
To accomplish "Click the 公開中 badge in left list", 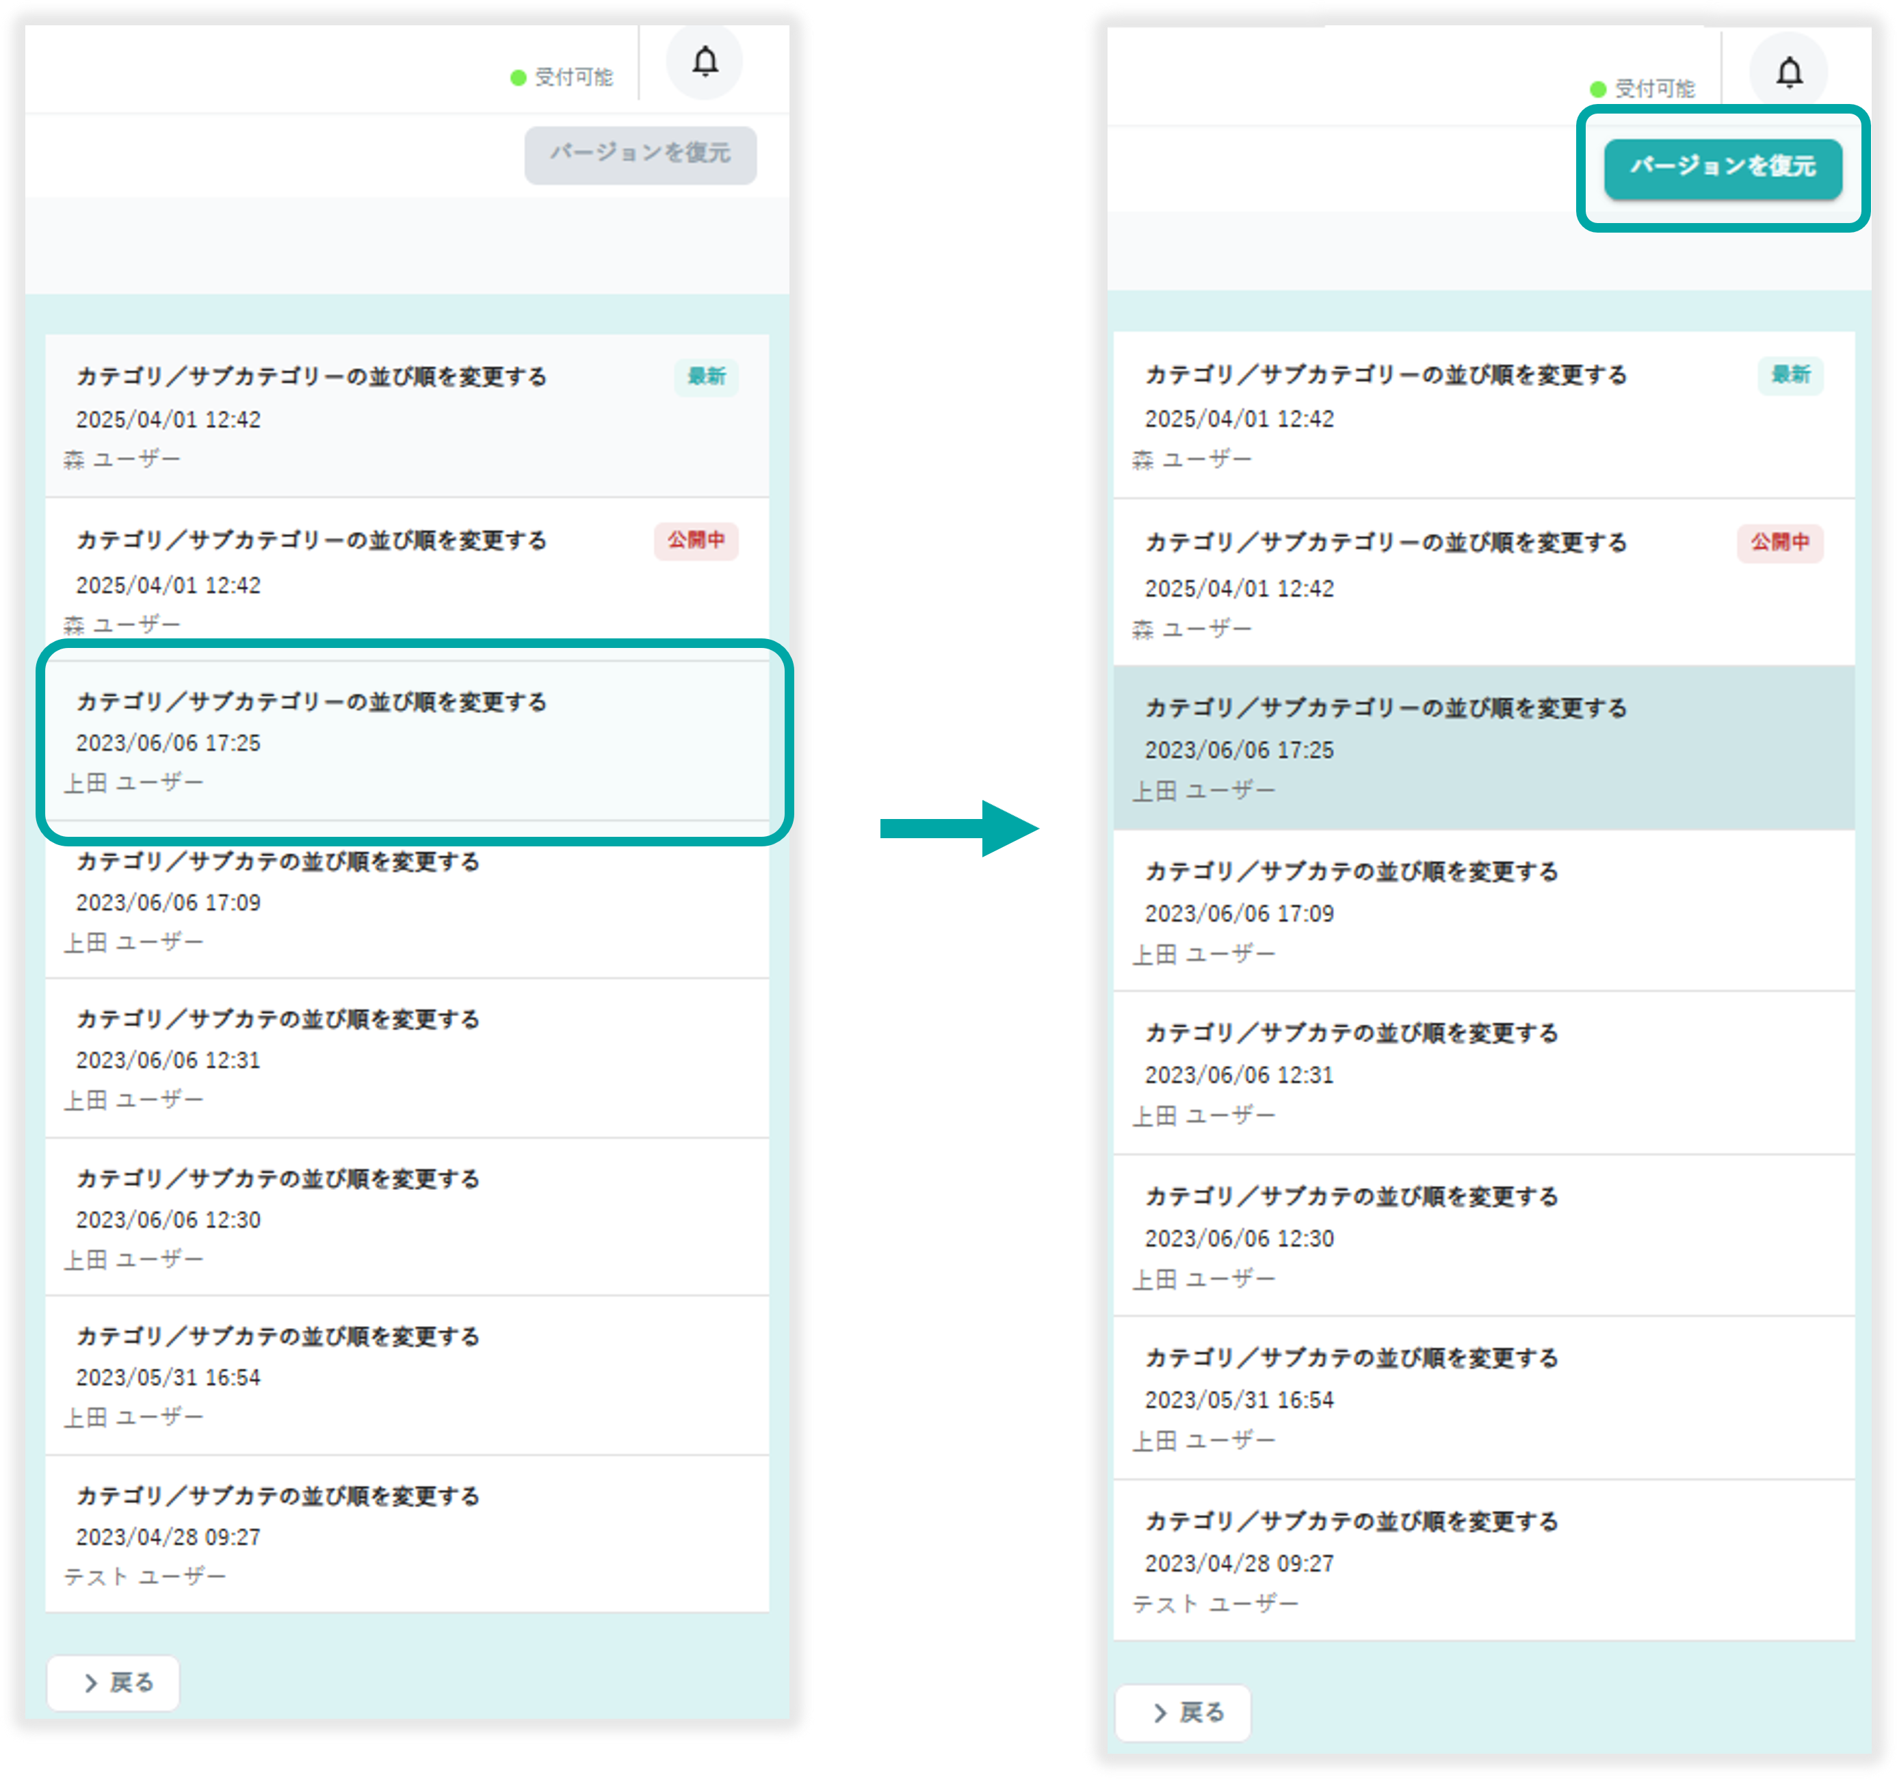I will click(696, 540).
